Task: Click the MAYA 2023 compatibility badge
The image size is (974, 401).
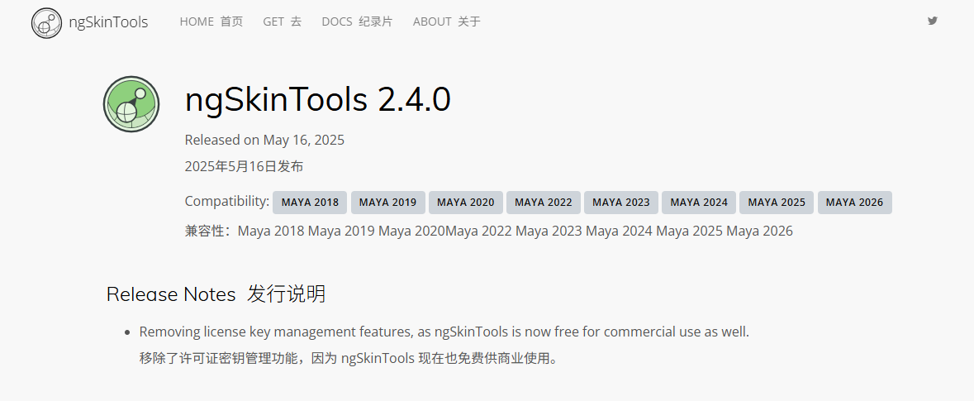Action: pyautogui.click(x=620, y=203)
